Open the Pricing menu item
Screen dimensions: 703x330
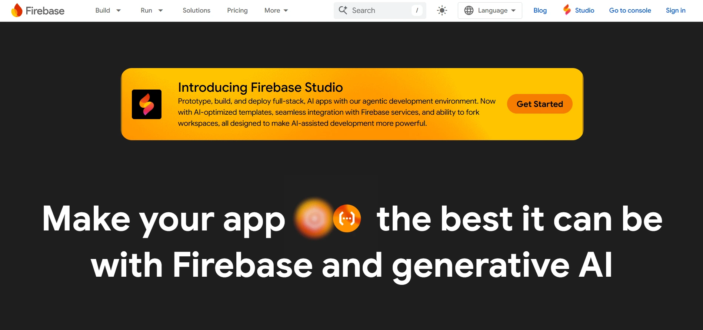click(237, 10)
